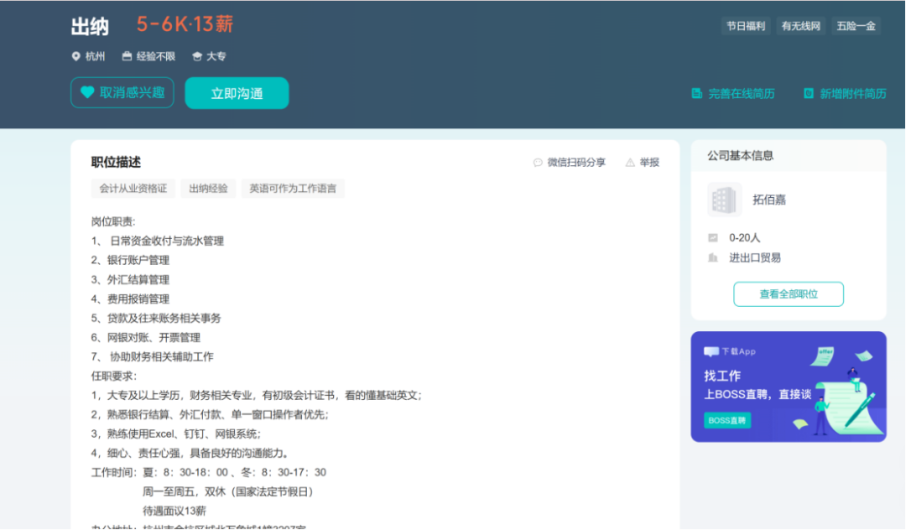The height and width of the screenshot is (530, 906).
Task: Open the 拓佰嘉 company name link
Action: [769, 200]
